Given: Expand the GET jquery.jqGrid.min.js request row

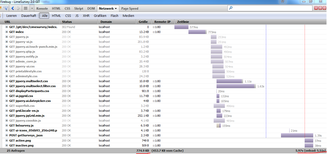Looking at the screenshot, I should point(6,116).
